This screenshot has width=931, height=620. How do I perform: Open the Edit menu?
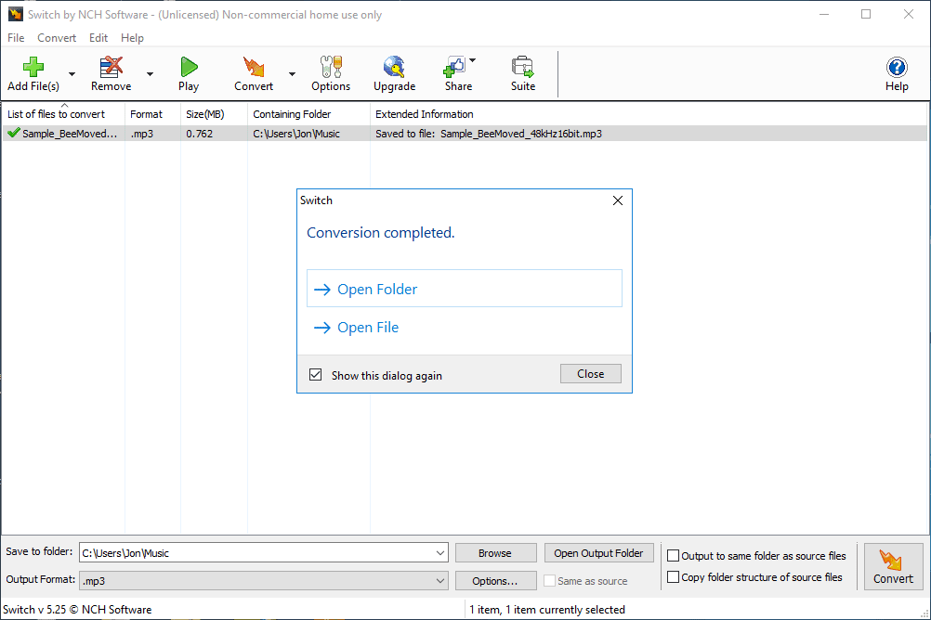(98, 38)
